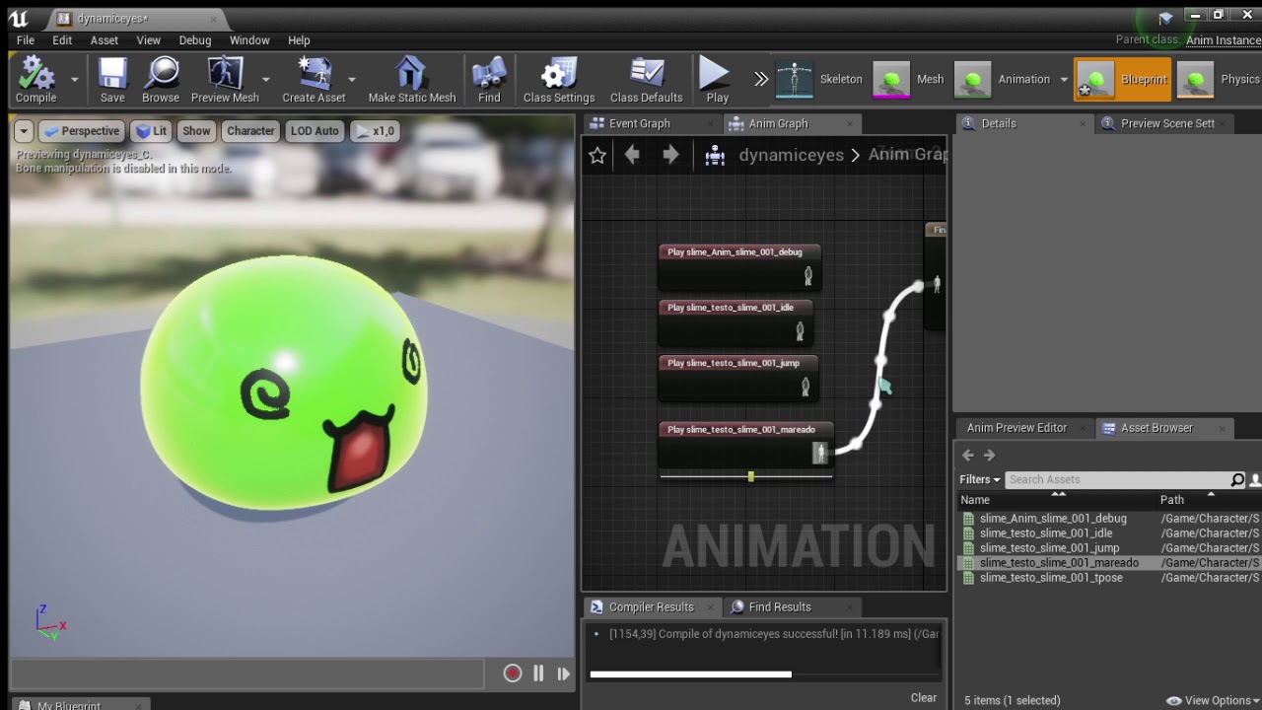Switch to the Find Results tab

[780, 606]
